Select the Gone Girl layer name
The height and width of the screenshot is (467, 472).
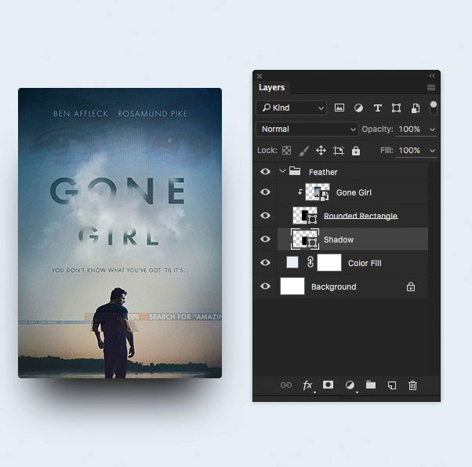point(354,192)
